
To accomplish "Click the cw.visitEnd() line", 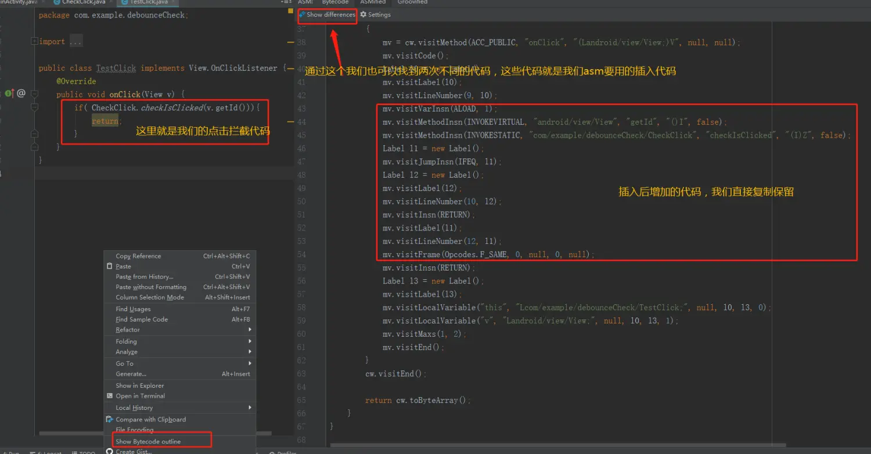I will (396, 374).
